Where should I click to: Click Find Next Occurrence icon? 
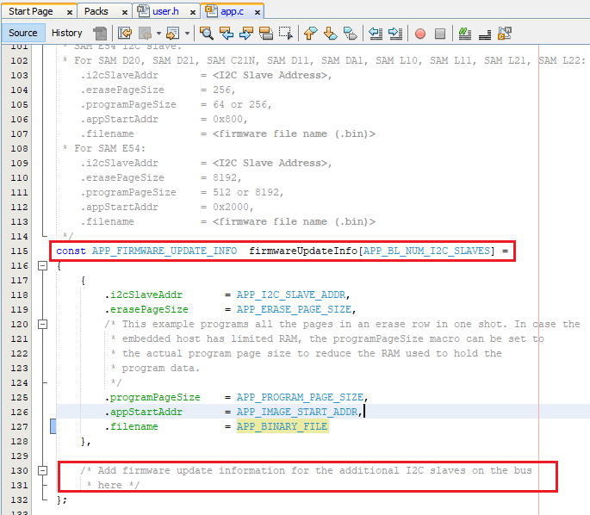point(246,33)
